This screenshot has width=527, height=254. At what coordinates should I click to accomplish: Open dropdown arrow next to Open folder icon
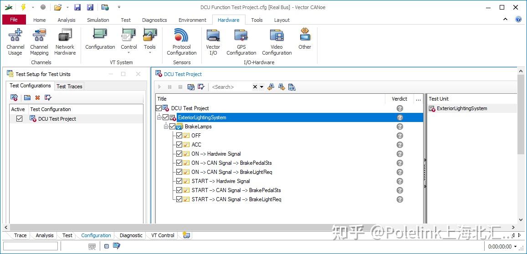(x=67, y=7)
